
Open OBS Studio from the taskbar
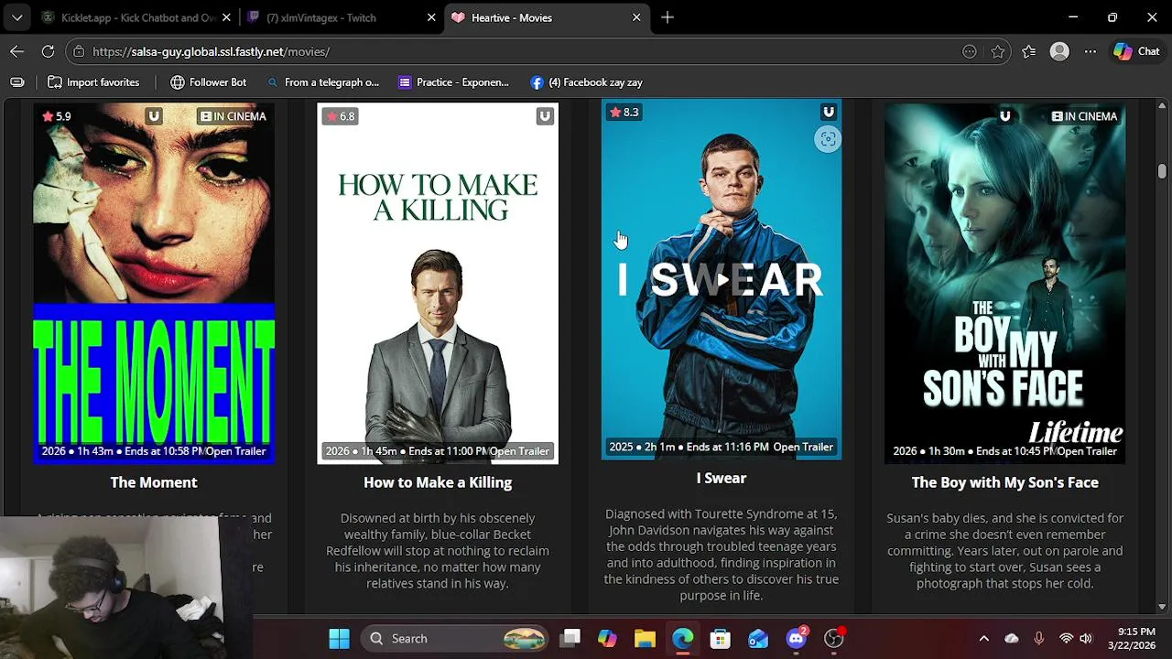(833, 638)
